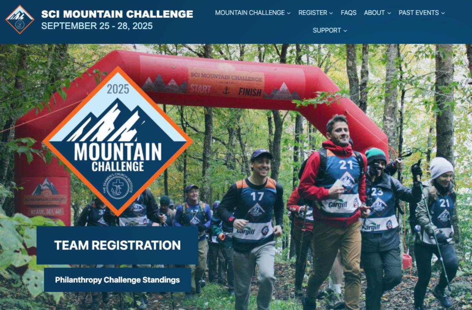Click the September 25 - 28, 2025 date text

pyautogui.click(x=97, y=26)
